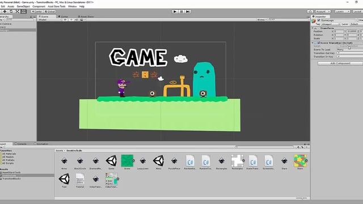
Task: Select All Prefabs under Favorites
Action: [x=8, y=160]
